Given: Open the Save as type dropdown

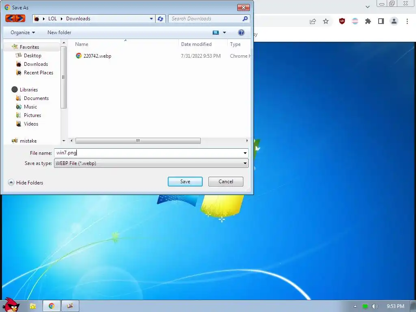Looking at the screenshot, I should tap(151, 163).
